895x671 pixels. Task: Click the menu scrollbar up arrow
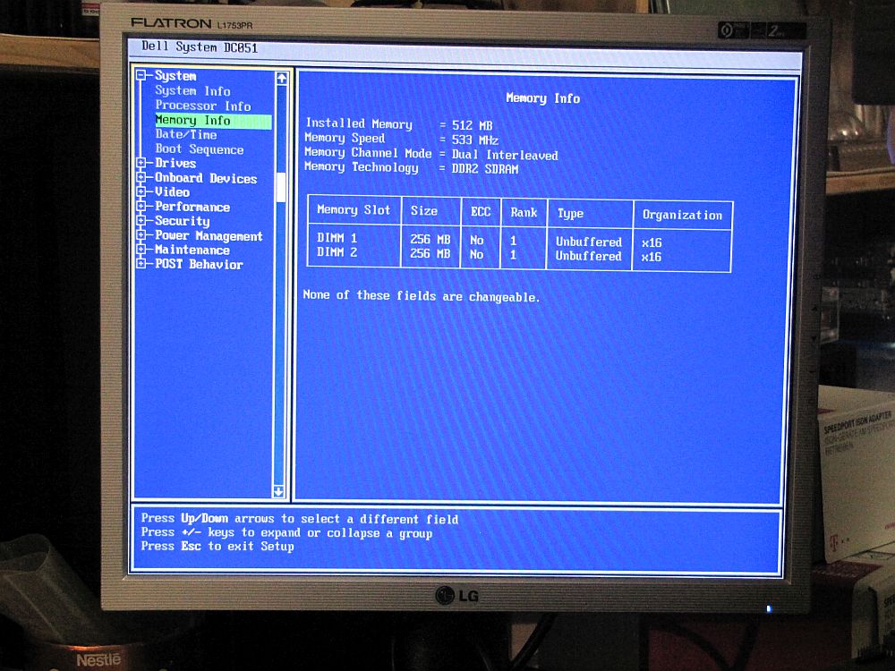pyautogui.click(x=281, y=78)
